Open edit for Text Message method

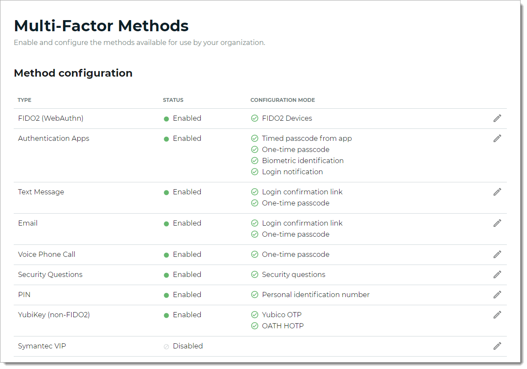pos(497,192)
